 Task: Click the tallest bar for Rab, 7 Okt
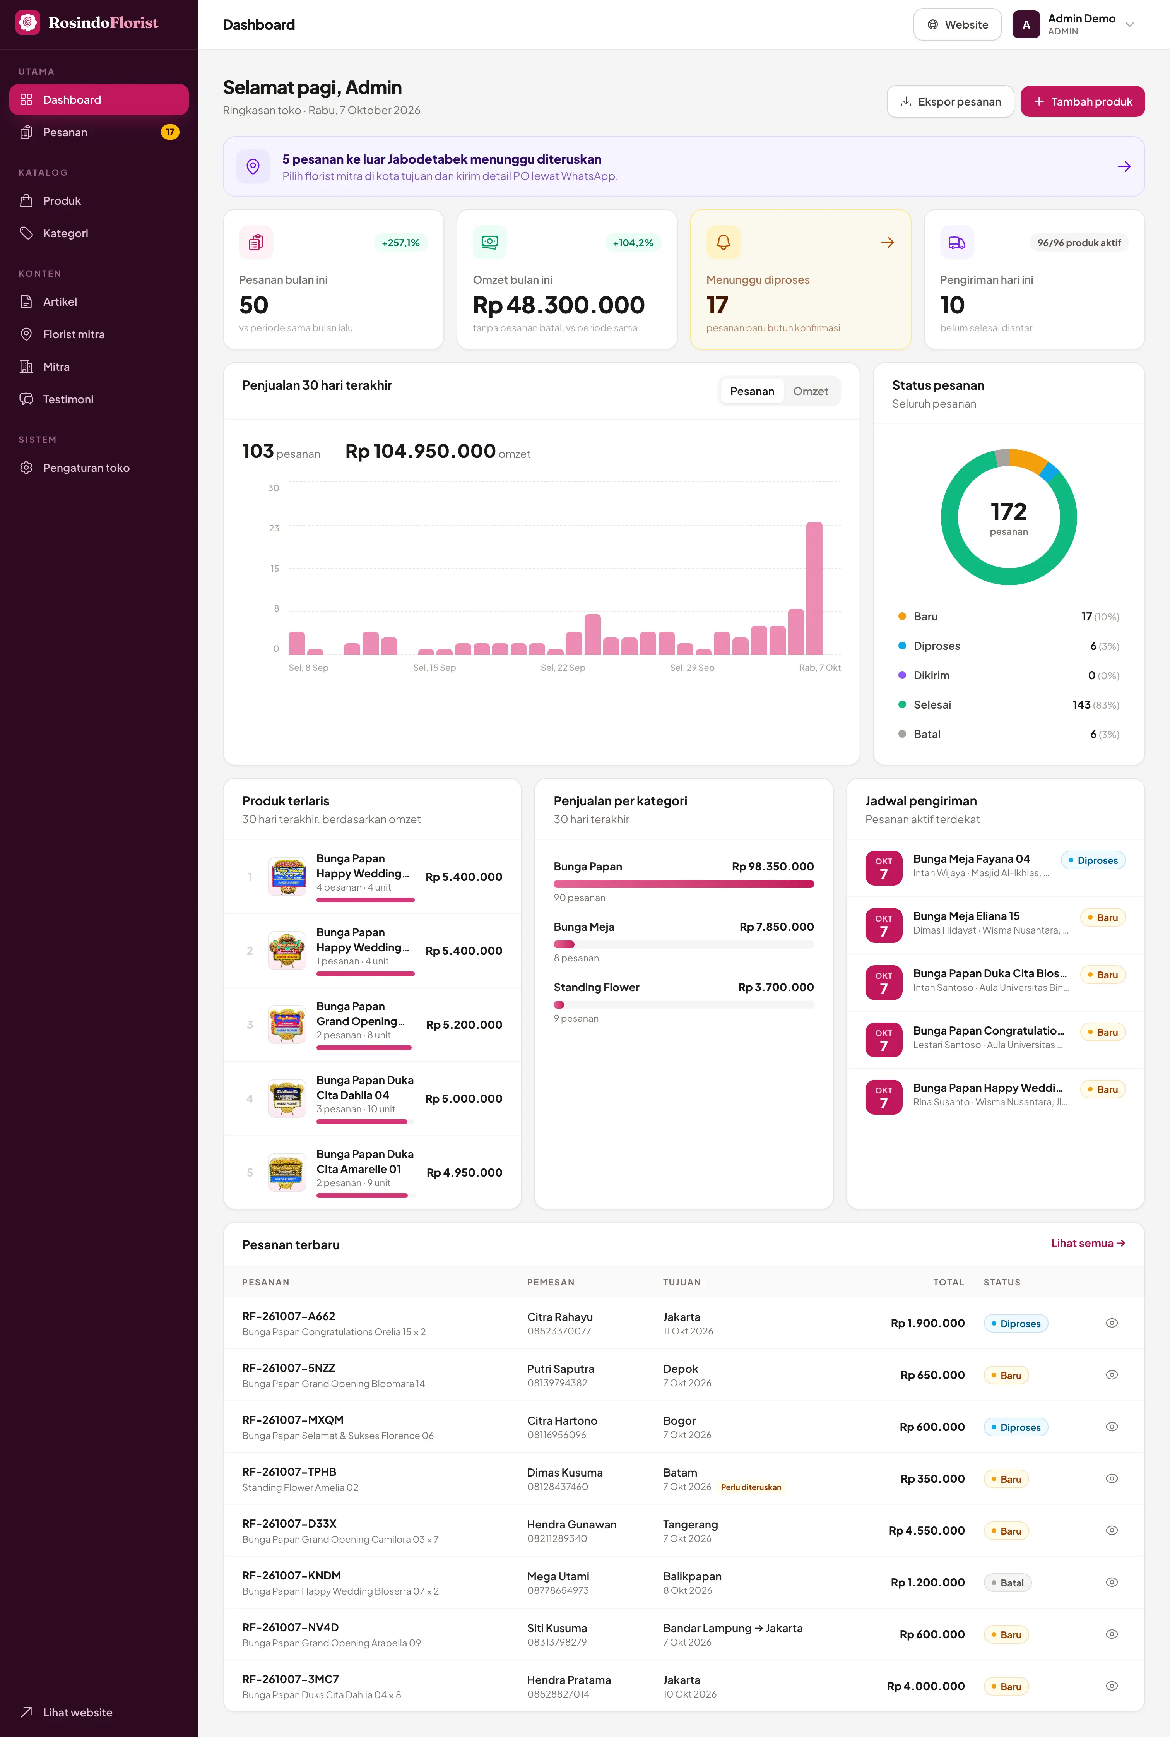(x=814, y=588)
